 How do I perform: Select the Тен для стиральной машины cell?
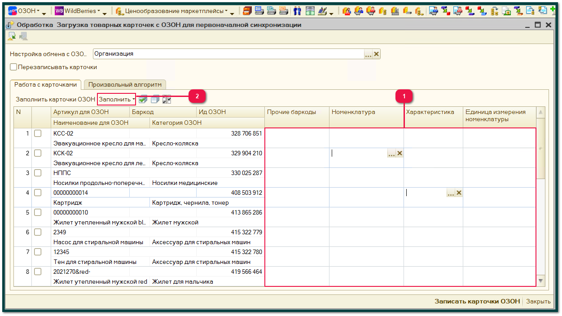pos(100,262)
